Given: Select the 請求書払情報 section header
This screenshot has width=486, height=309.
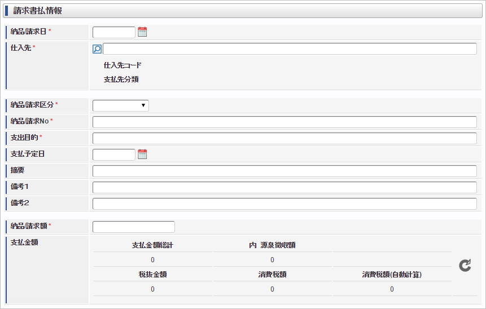Looking at the screenshot, I should click(x=243, y=11).
